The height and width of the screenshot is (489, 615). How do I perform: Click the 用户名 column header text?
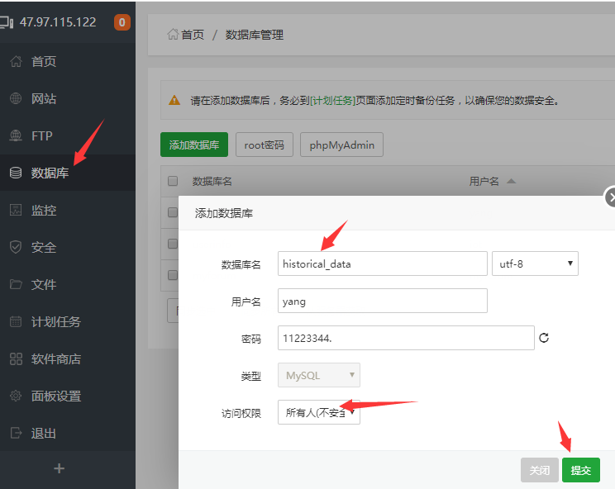(x=484, y=182)
